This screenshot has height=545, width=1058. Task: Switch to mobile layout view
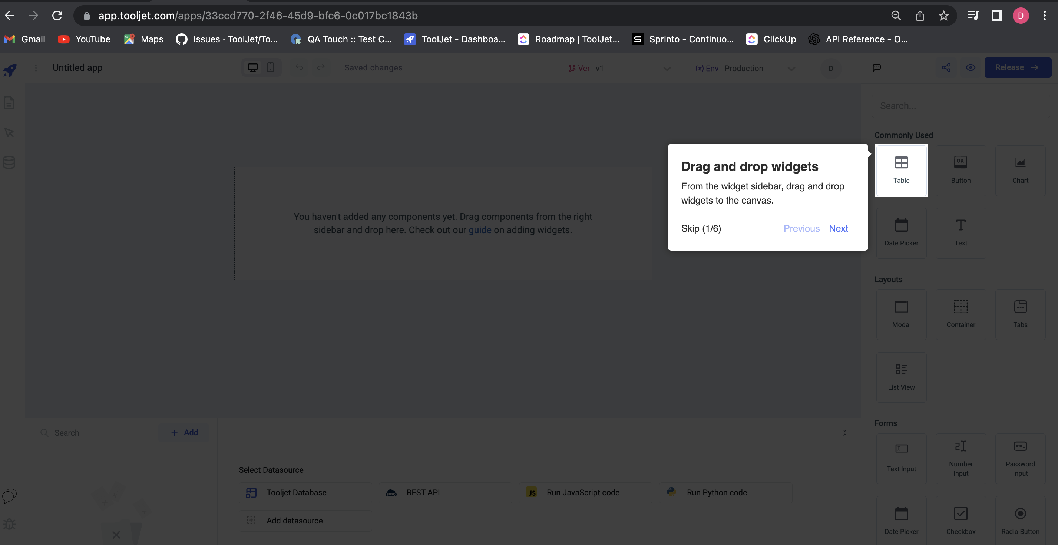coord(271,67)
